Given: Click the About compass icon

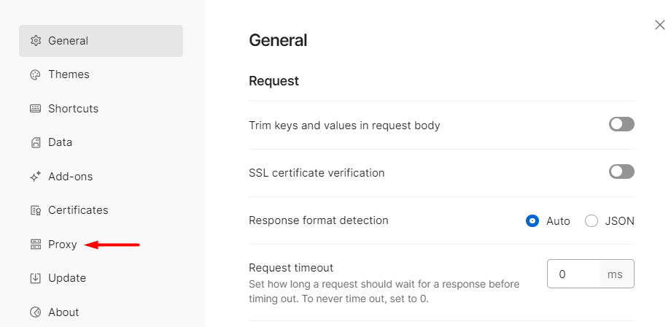Looking at the screenshot, I should [36, 312].
